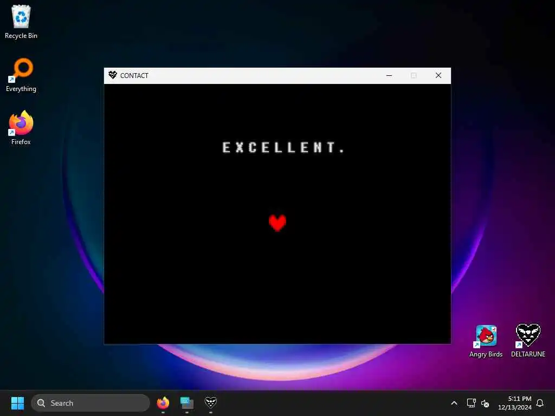
Task: Minimize the CONTACT window
Action: pos(389,75)
